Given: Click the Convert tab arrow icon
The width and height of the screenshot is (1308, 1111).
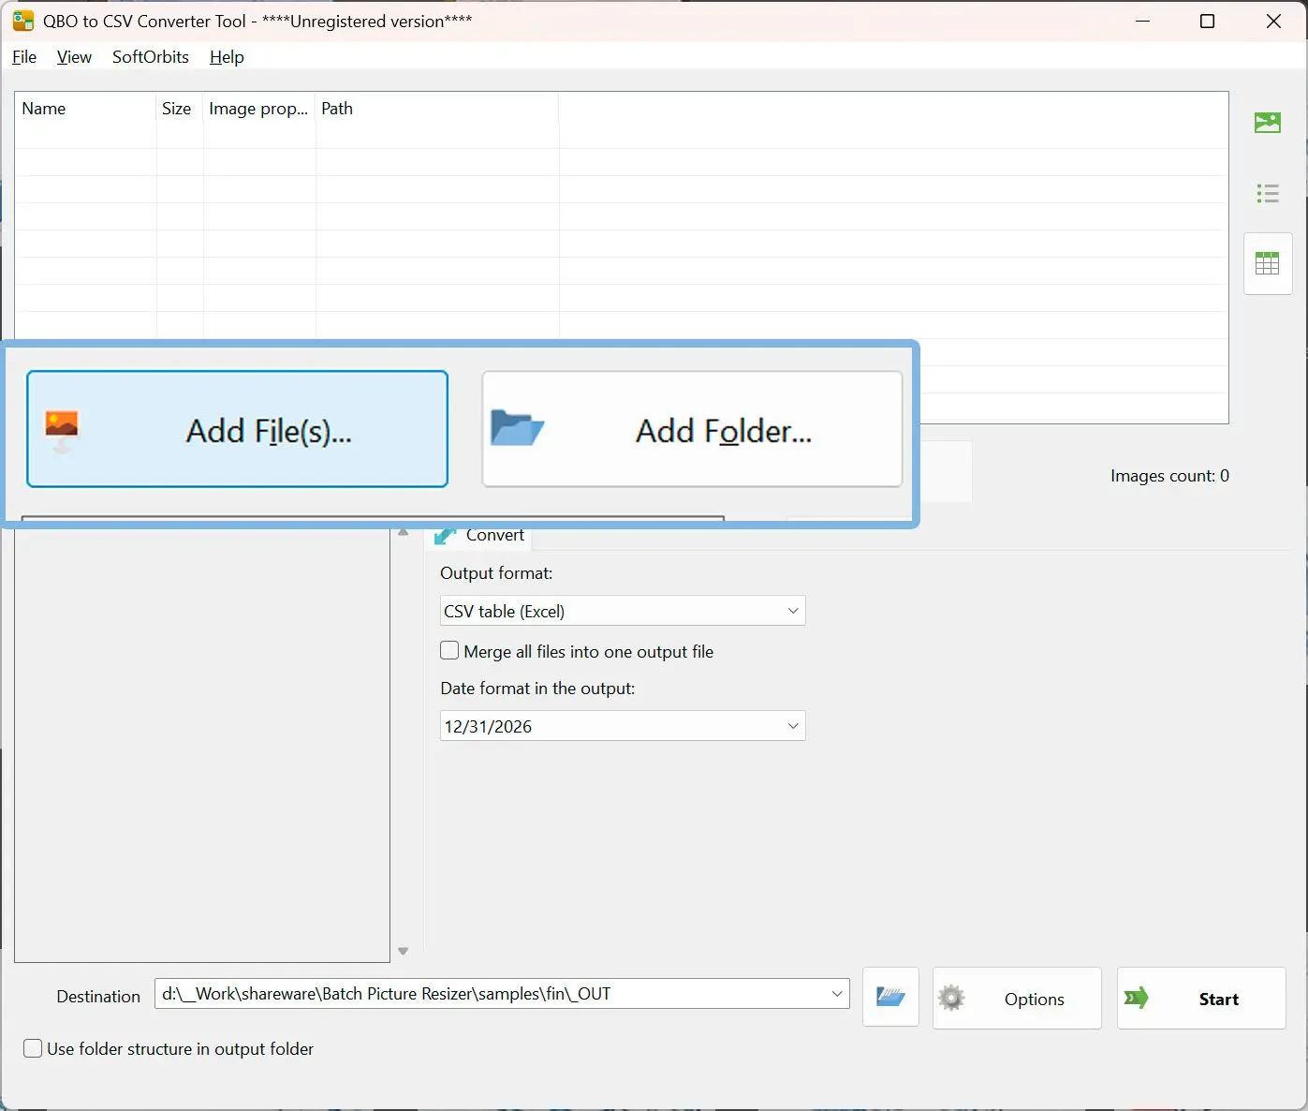Looking at the screenshot, I should click(x=446, y=536).
